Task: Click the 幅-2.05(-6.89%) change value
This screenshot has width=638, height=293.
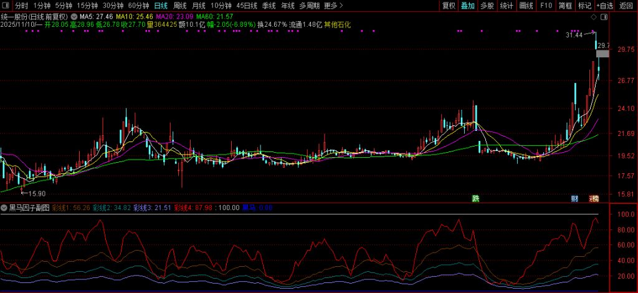Action: (232, 24)
